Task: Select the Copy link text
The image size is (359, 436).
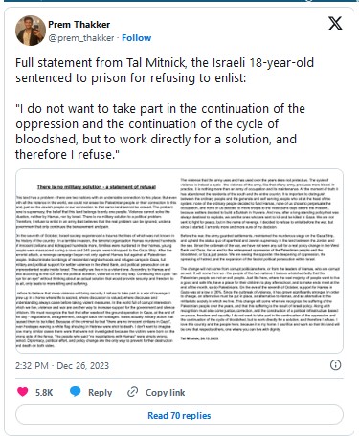Action: 166,392
